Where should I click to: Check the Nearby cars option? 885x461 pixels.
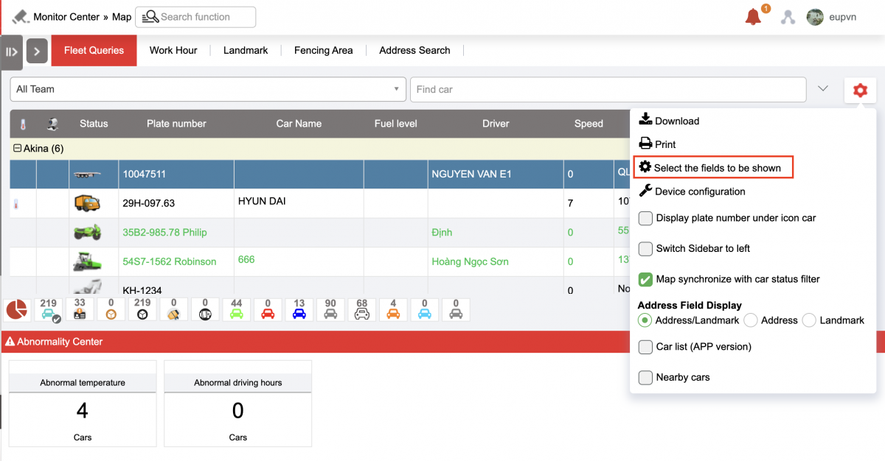click(645, 378)
